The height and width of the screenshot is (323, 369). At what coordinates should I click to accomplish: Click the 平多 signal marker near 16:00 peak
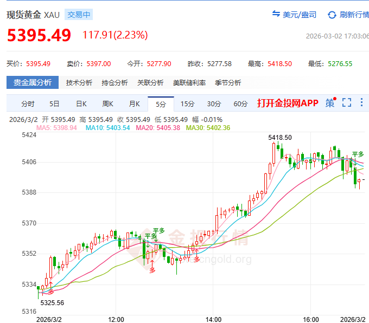pos(358,154)
